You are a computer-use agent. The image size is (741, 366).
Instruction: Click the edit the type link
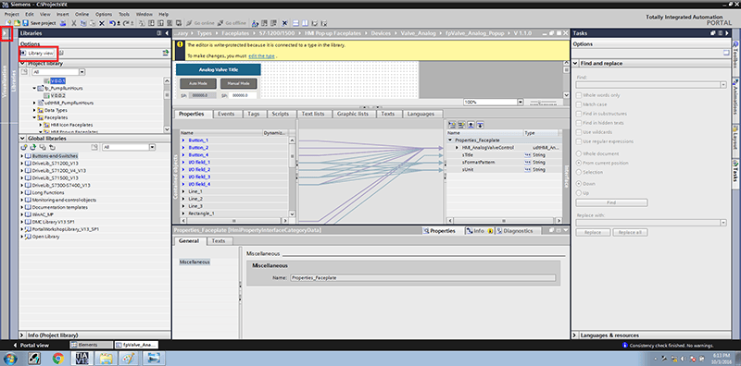click(261, 56)
